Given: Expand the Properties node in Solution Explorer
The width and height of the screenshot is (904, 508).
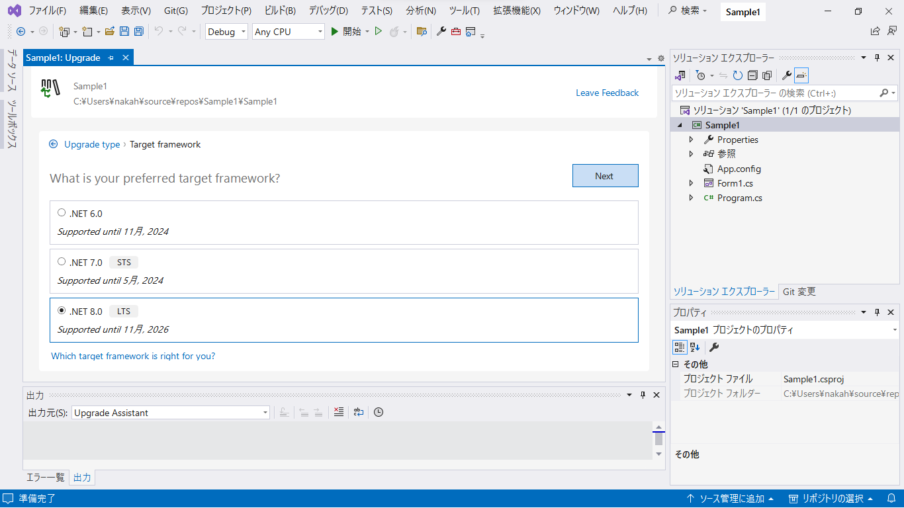Looking at the screenshot, I should [691, 140].
